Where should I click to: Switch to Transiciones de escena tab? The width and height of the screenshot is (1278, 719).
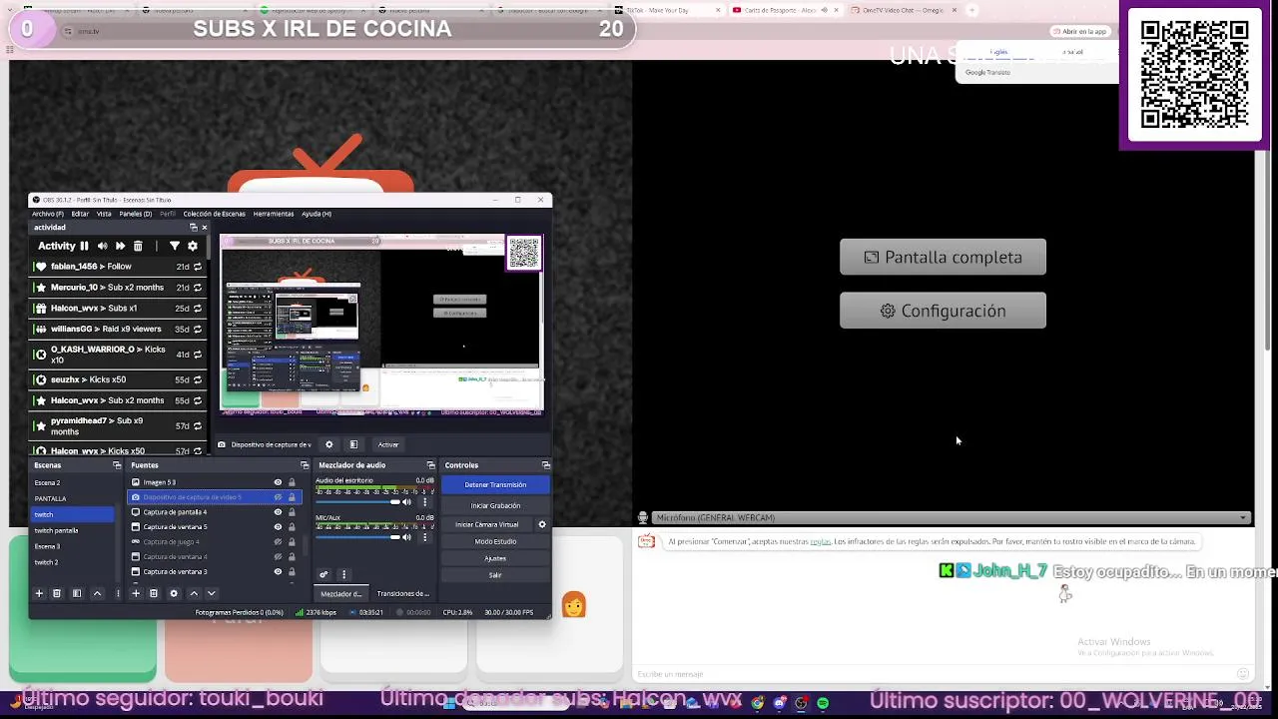pyautogui.click(x=402, y=594)
